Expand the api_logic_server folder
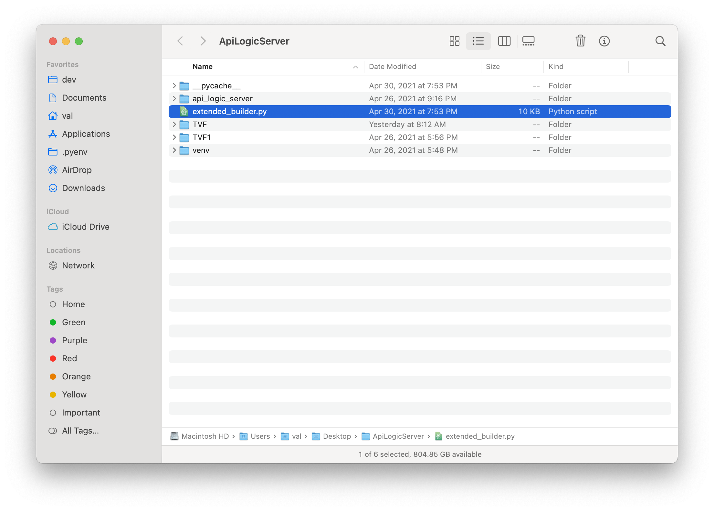 [x=174, y=98]
